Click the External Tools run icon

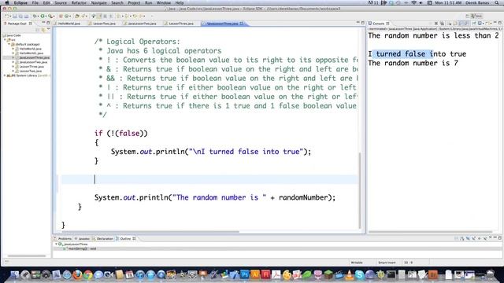pos(50,16)
